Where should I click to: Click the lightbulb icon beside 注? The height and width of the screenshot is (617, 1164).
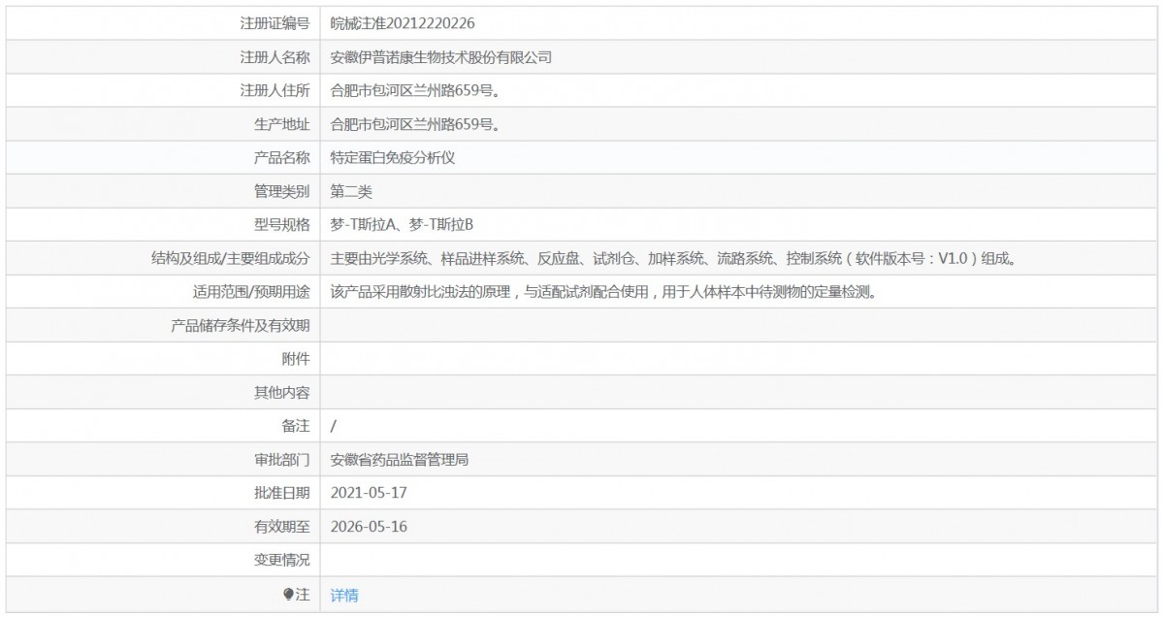click(288, 595)
